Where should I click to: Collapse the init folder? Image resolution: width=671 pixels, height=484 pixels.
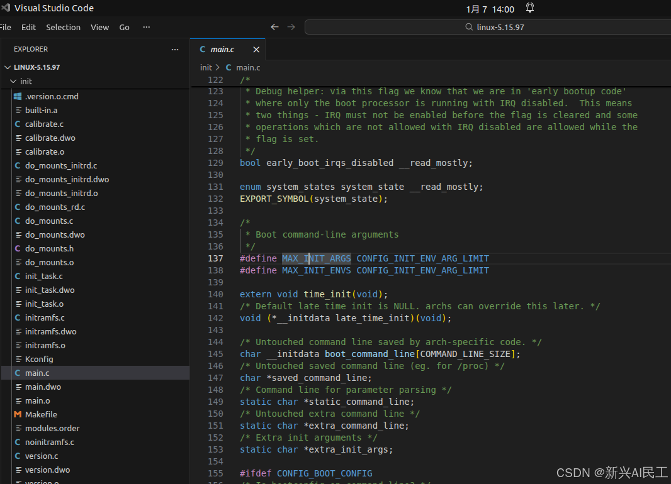click(13, 81)
